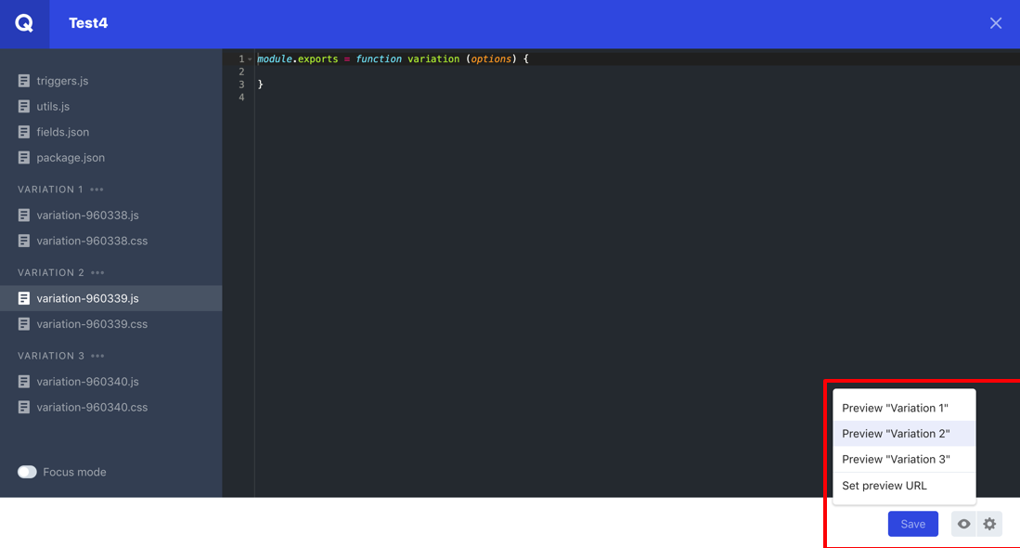Click the Test4 experience title
1020x548 pixels.
(x=88, y=23)
